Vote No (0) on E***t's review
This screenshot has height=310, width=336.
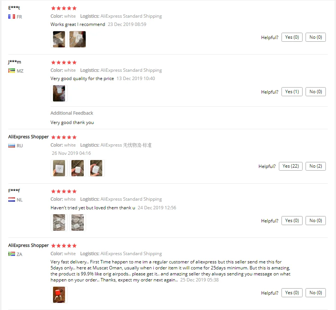(x=315, y=37)
